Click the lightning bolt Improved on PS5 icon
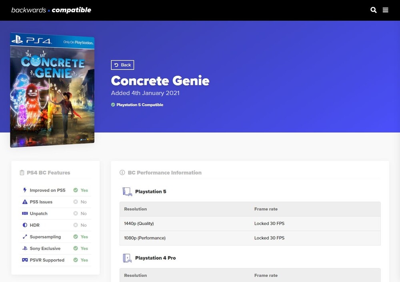The width and height of the screenshot is (400, 282). (x=25, y=190)
